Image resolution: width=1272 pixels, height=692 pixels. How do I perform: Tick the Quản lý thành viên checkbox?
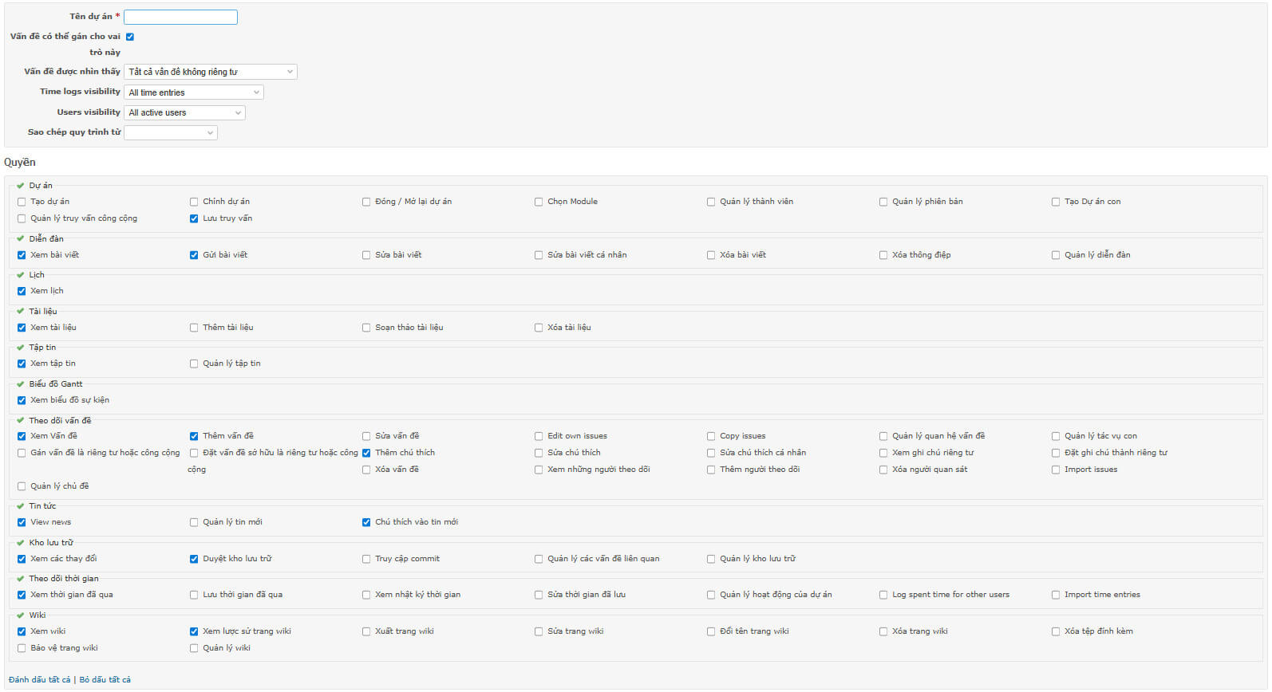pyautogui.click(x=711, y=202)
